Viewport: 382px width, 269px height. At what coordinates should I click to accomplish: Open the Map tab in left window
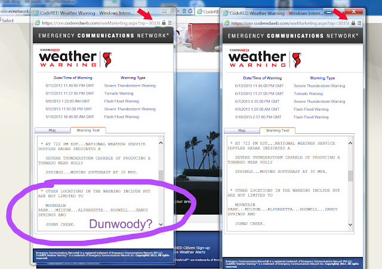pos(53,130)
